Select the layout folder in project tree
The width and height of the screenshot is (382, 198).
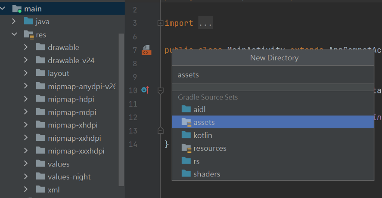(59, 73)
